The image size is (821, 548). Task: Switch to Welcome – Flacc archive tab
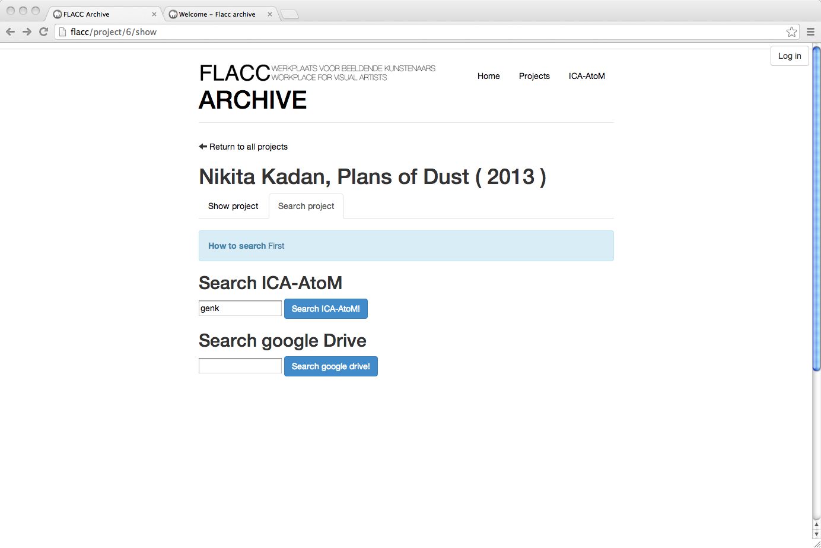coord(217,14)
